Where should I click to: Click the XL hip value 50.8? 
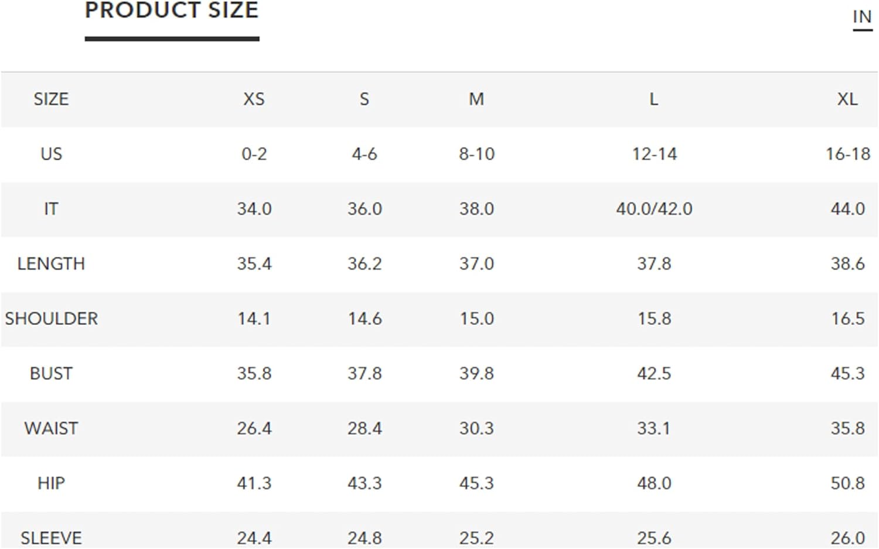848,483
